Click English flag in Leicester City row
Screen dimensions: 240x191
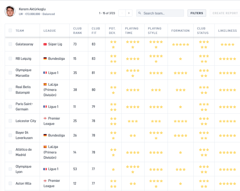click(x=45, y=118)
